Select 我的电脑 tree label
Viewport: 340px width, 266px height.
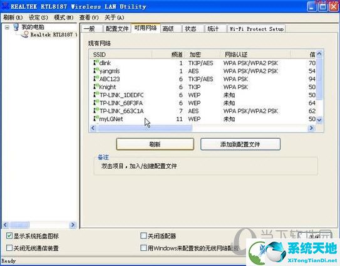pos(33,27)
